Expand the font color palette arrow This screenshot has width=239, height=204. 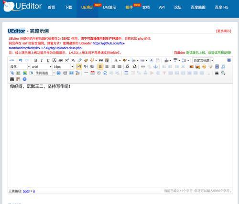[x=120, y=60]
